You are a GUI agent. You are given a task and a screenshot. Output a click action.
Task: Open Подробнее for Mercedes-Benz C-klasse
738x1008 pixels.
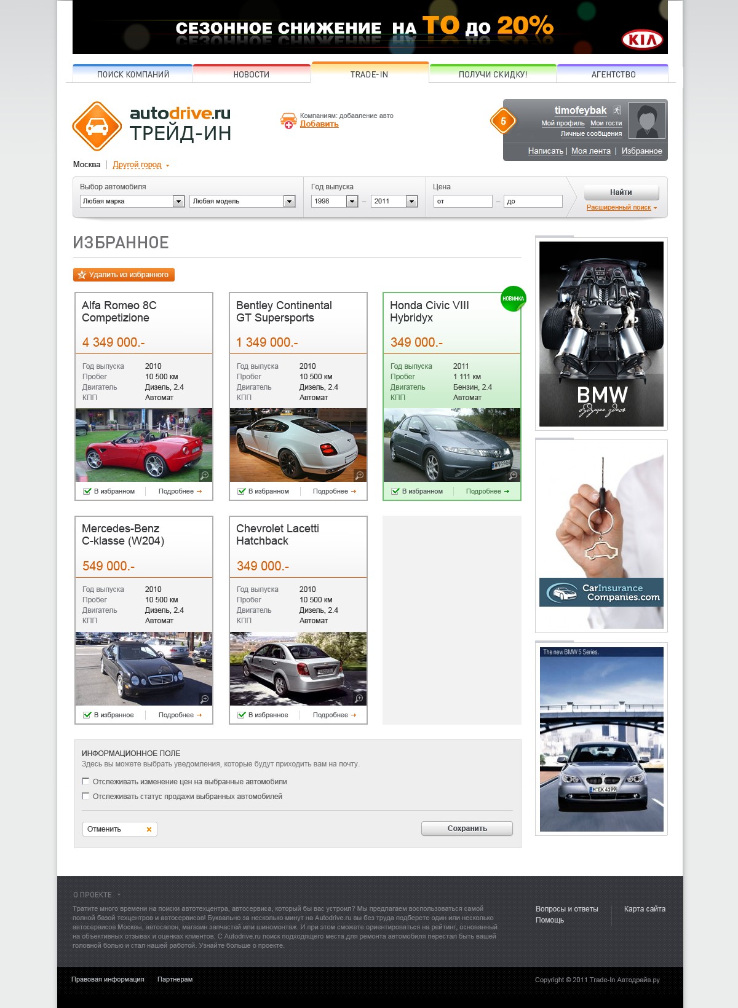[180, 715]
